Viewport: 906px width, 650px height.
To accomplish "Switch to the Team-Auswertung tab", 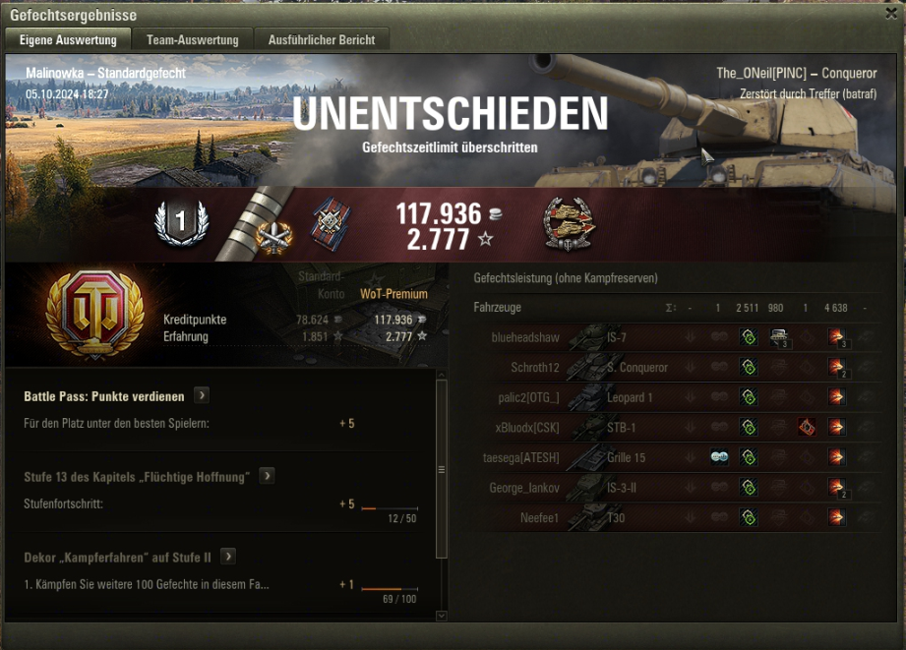I will tap(193, 40).
